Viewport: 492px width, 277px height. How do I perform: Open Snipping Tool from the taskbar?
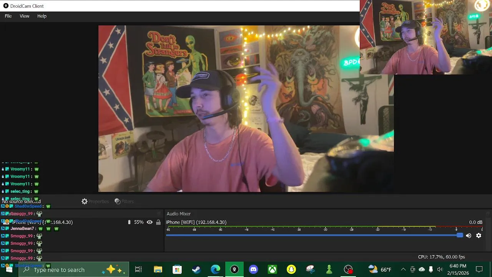pos(310,270)
